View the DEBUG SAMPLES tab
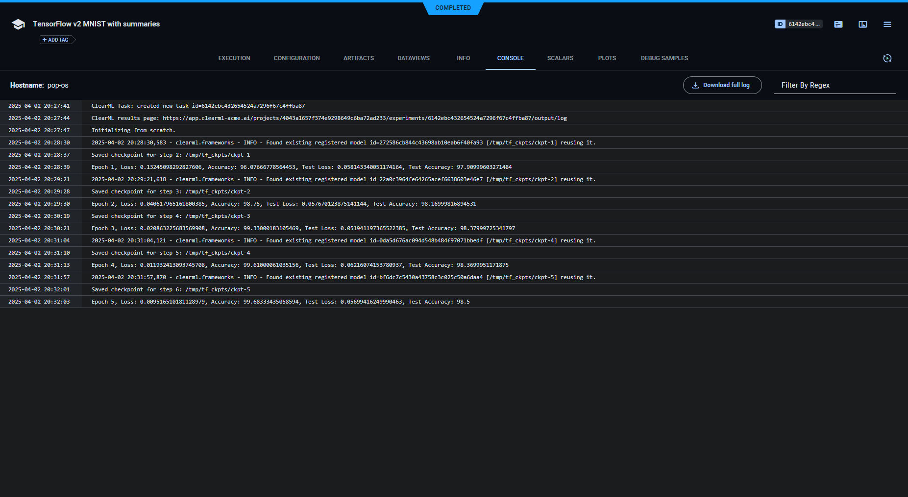Image resolution: width=908 pixels, height=497 pixels. tap(664, 58)
